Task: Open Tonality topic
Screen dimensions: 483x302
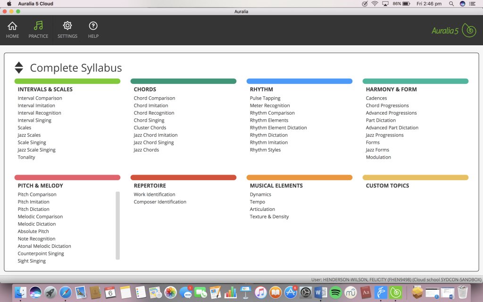Action: click(26, 157)
